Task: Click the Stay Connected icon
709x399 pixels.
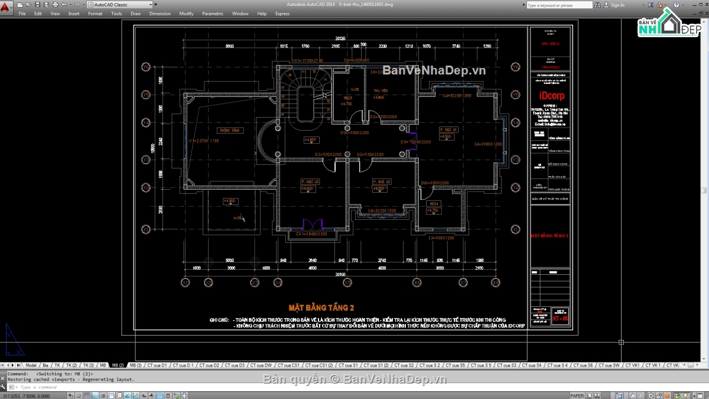Action: click(x=659, y=5)
